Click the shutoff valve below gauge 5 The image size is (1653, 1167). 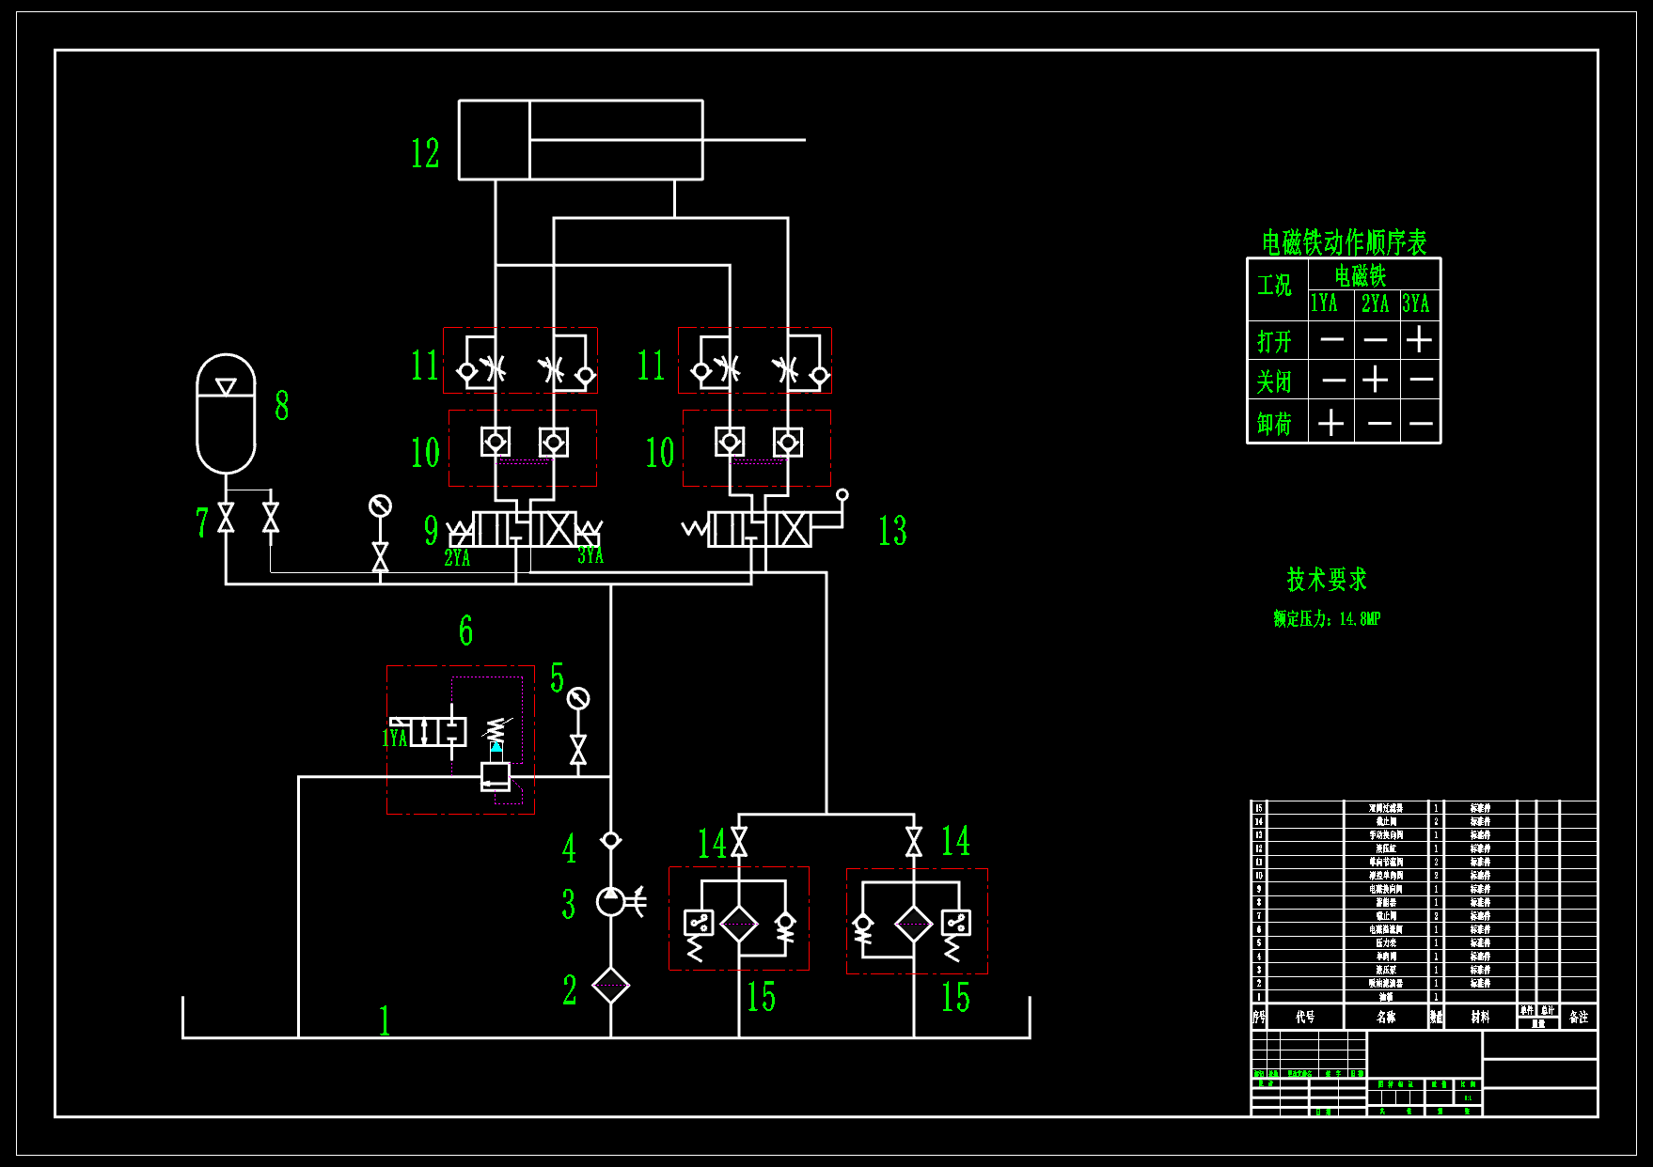pyautogui.click(x=578, y=750)
